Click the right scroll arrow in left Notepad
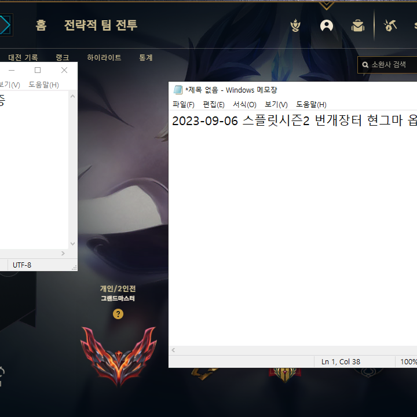This screenshot has height=417, width=417. (63, 254)
